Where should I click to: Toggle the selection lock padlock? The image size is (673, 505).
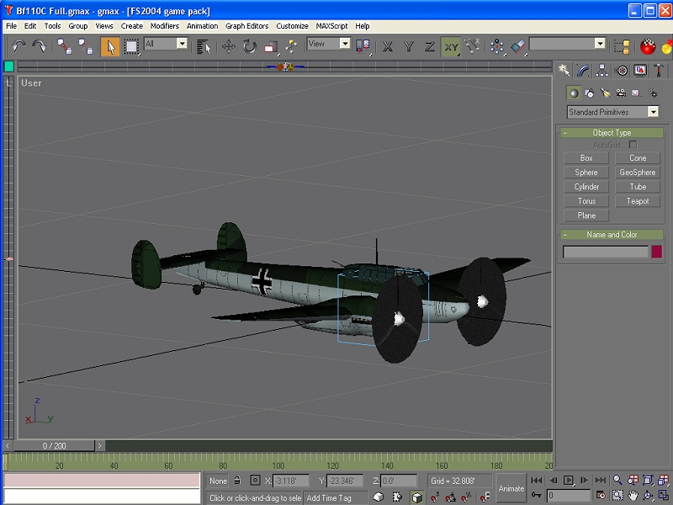tap(238, 481)
